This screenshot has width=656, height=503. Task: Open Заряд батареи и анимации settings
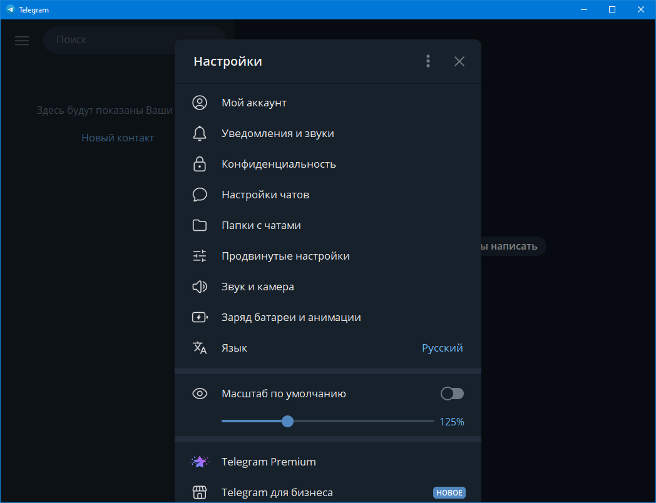coord(327,317)
